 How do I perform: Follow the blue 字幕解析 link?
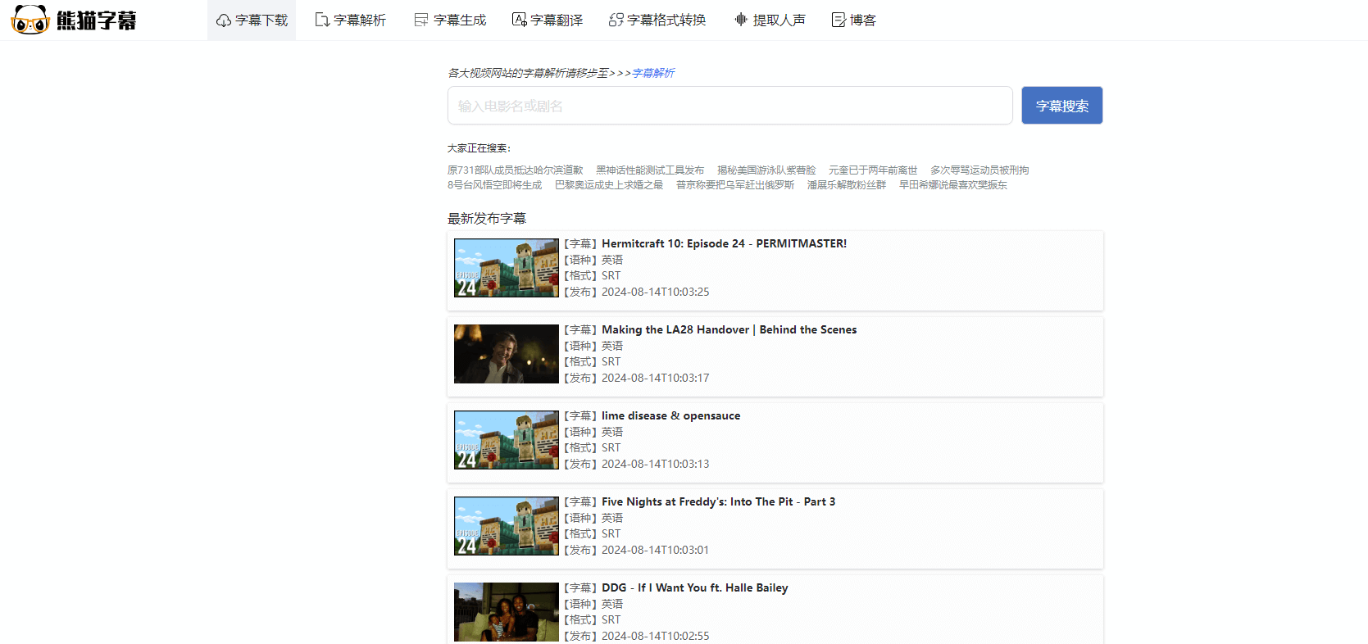point(653,73)
